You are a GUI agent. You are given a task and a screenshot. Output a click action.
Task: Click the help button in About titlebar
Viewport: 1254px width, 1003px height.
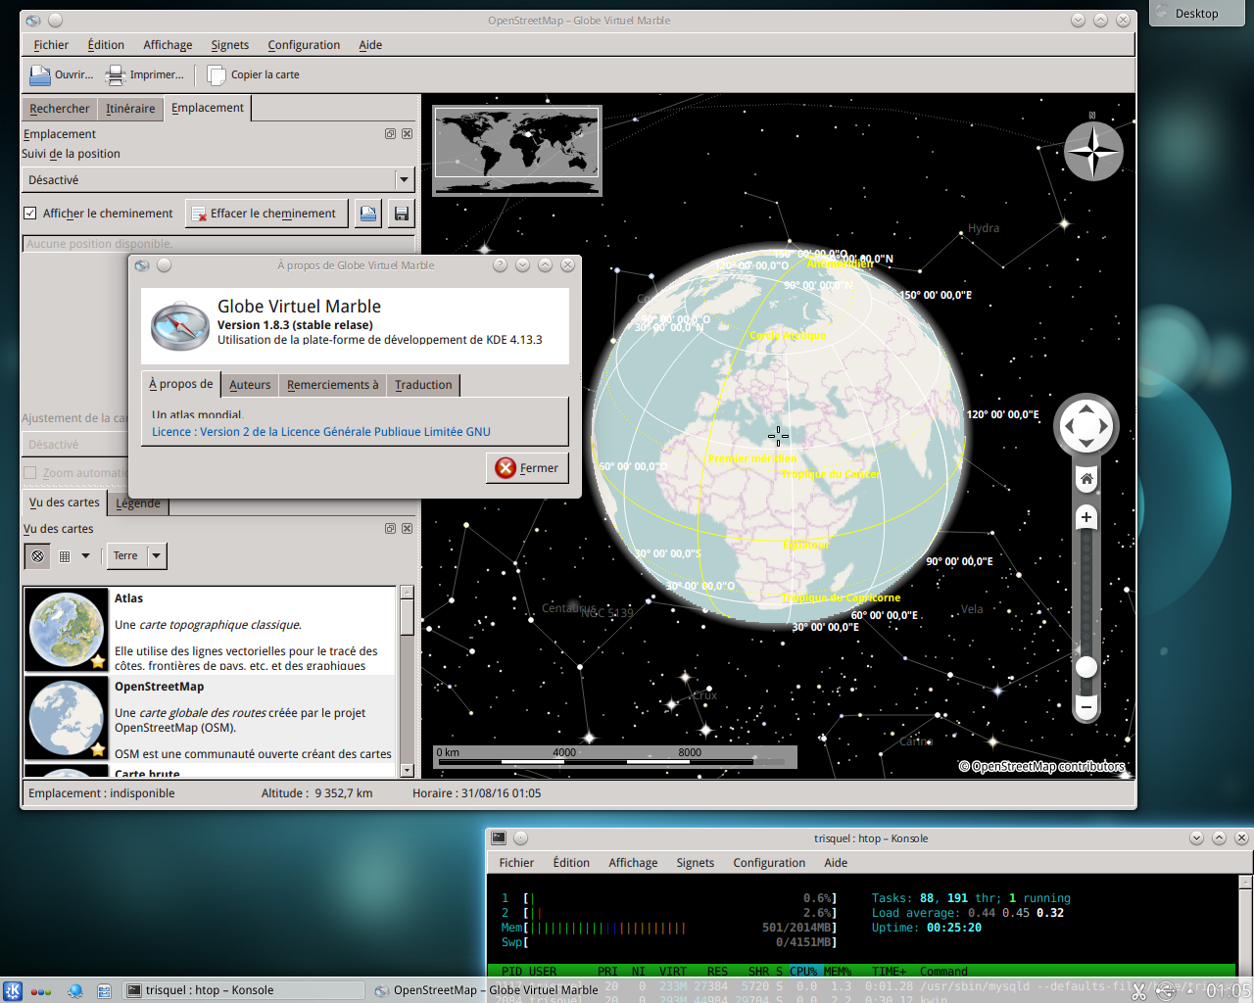[500, 265]
